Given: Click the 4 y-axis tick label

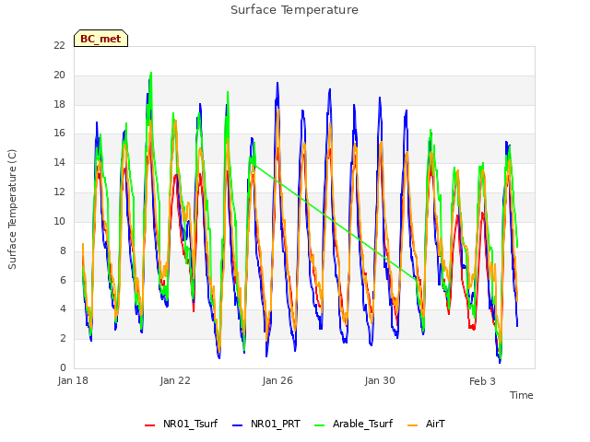Looking at the screenshot, I should click(63, 309).
